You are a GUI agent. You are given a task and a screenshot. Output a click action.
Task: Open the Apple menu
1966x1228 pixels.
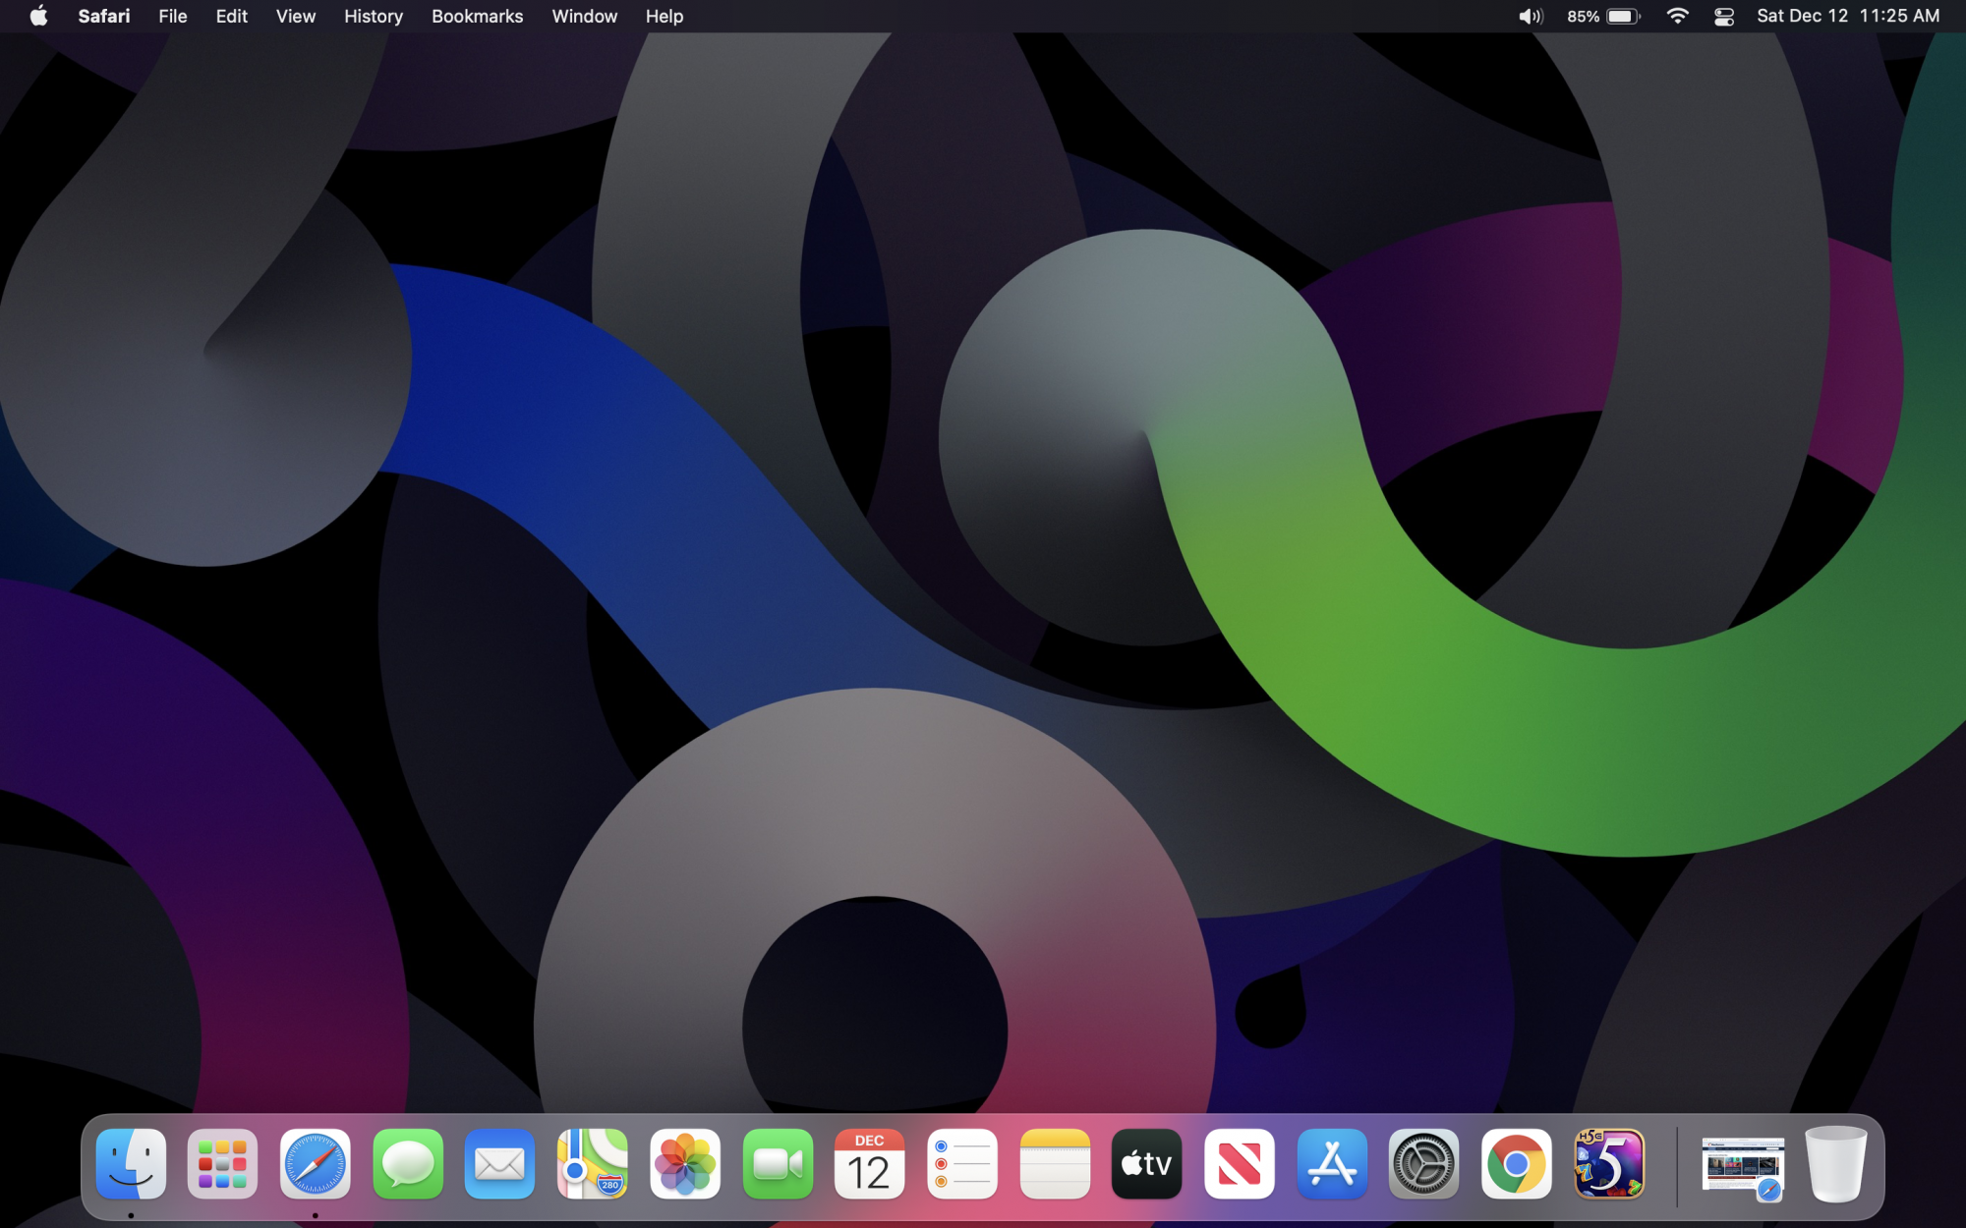coord(38,17)
